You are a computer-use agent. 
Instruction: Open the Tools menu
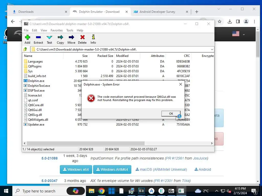(70, 30)
